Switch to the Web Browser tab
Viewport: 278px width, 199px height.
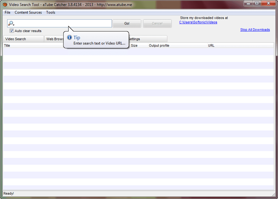[x=54, y=39]
